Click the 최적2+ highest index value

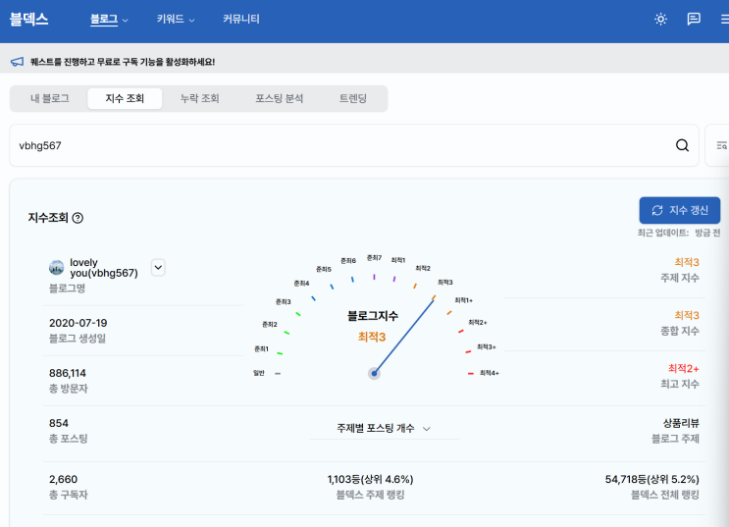tap(684, 368)
